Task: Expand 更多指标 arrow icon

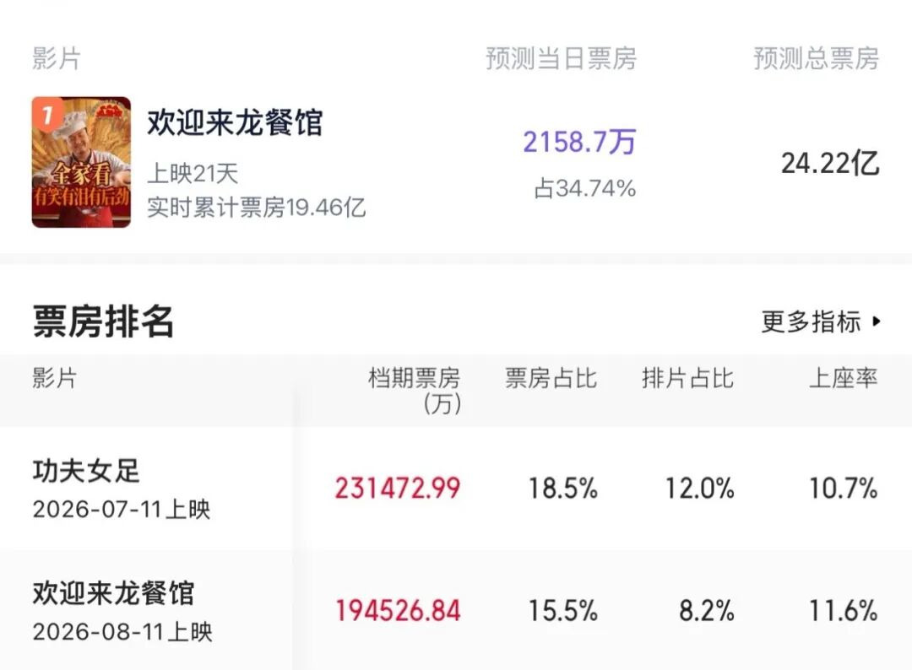Action: 877,321
